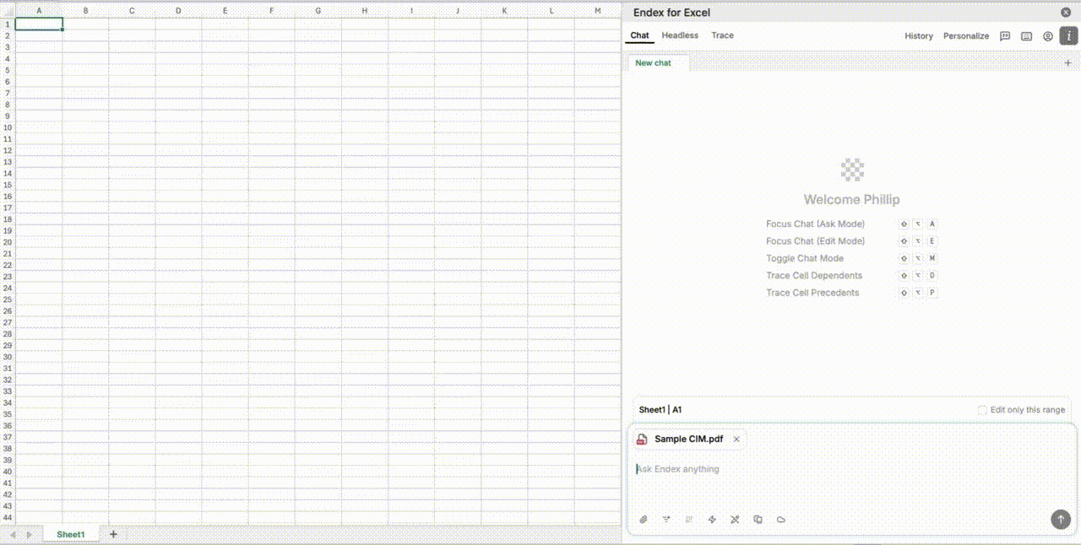
Task: Click the info icon in Endex header
Action: 1069,36
